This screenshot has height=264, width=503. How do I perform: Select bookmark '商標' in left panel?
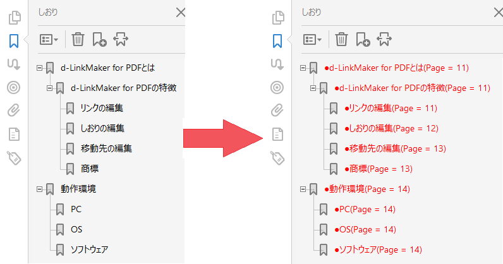point(90,169)
